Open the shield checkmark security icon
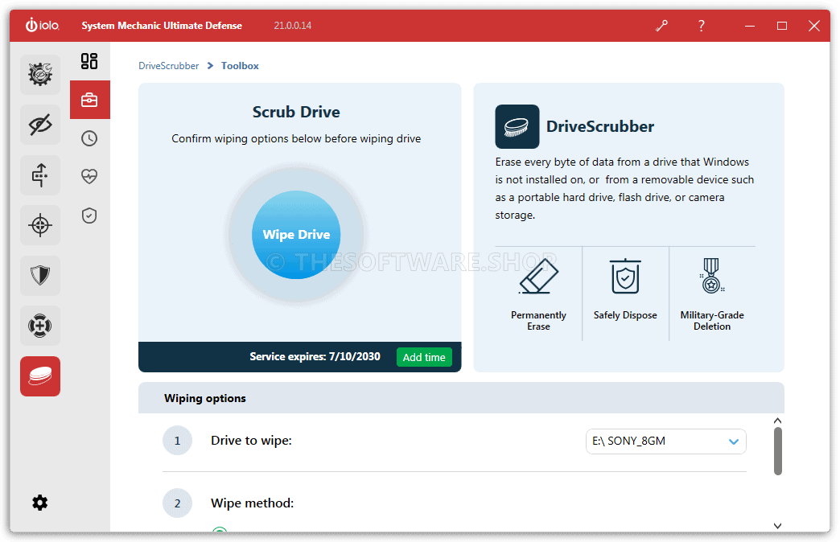840x542 pixels. point(89,216)
